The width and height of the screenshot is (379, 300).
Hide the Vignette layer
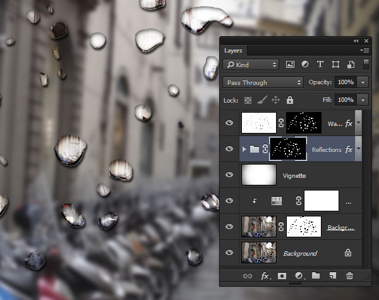[230, 175]
